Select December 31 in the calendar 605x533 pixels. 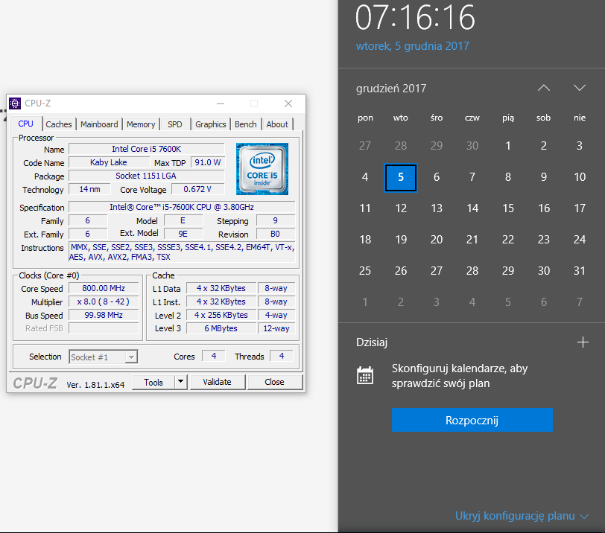click(x=579, y=271)
